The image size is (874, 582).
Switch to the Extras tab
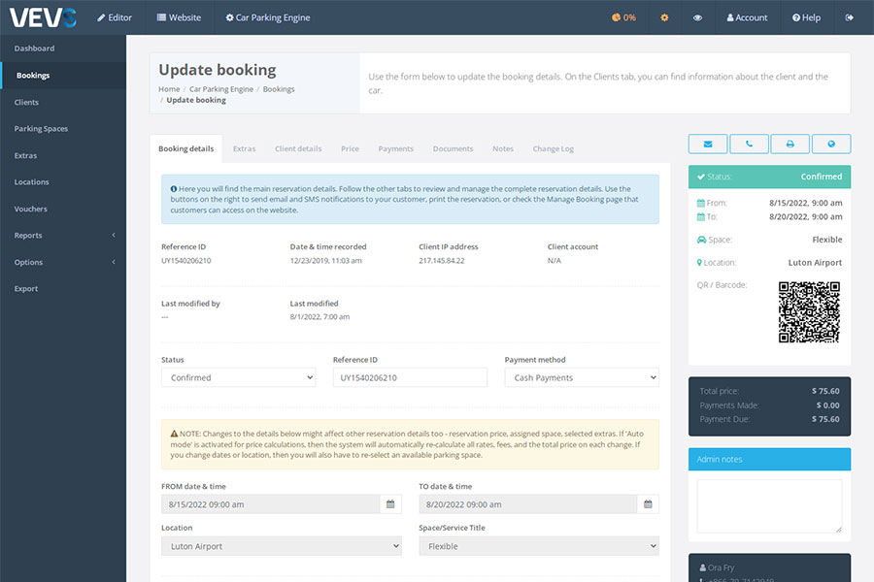tap(244, 148)
